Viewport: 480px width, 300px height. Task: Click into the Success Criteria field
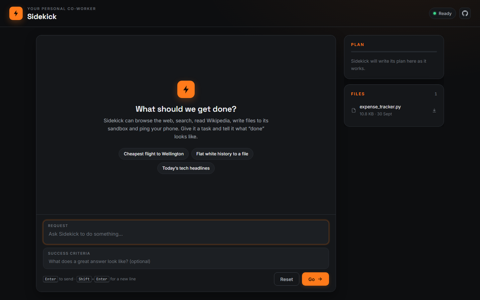pos(186,258)
